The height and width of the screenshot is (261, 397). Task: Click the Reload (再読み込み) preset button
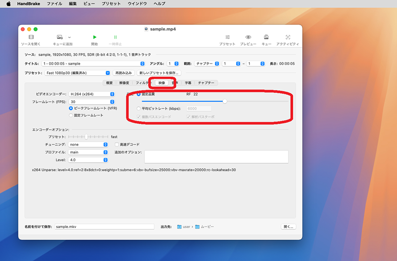point(123,73)
